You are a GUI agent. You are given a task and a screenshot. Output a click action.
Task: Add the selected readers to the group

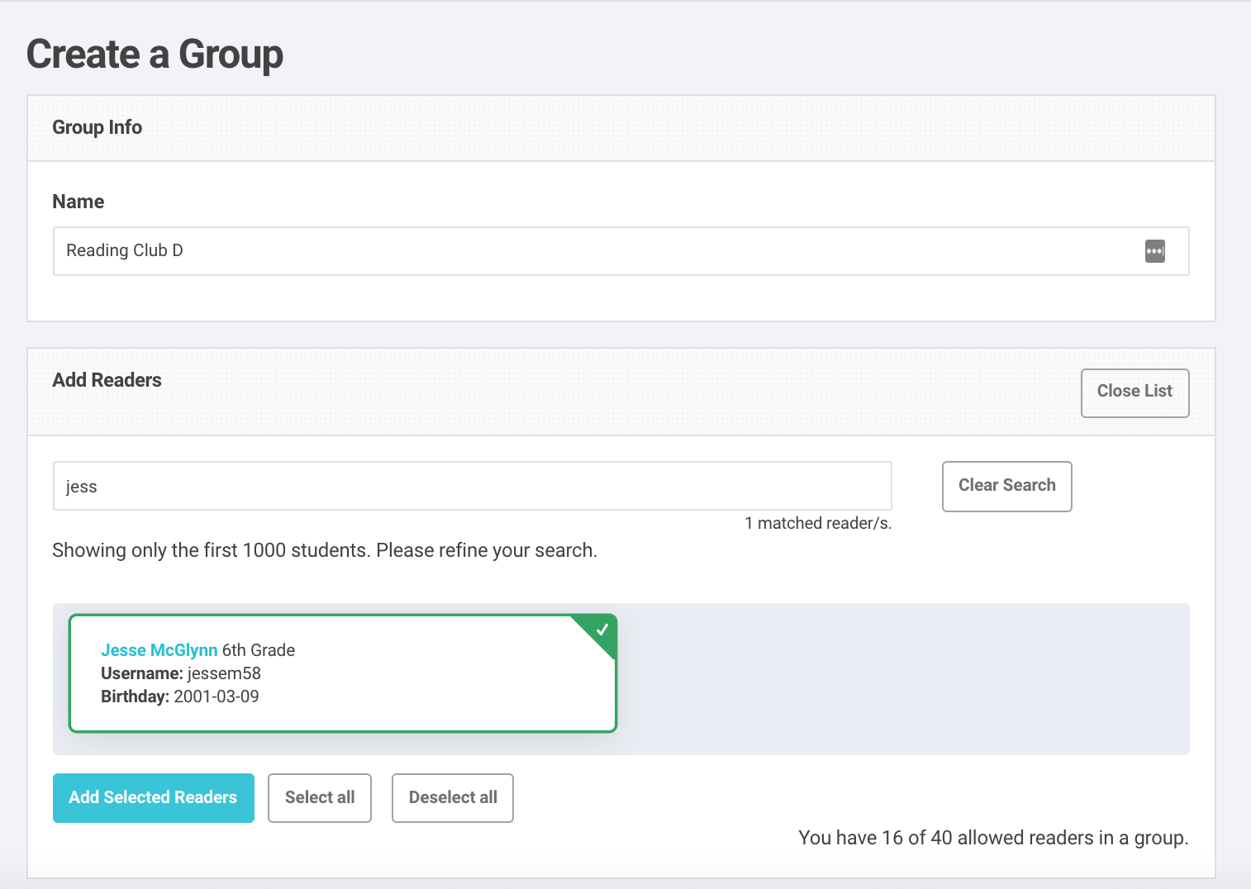(x=153, y=797)
